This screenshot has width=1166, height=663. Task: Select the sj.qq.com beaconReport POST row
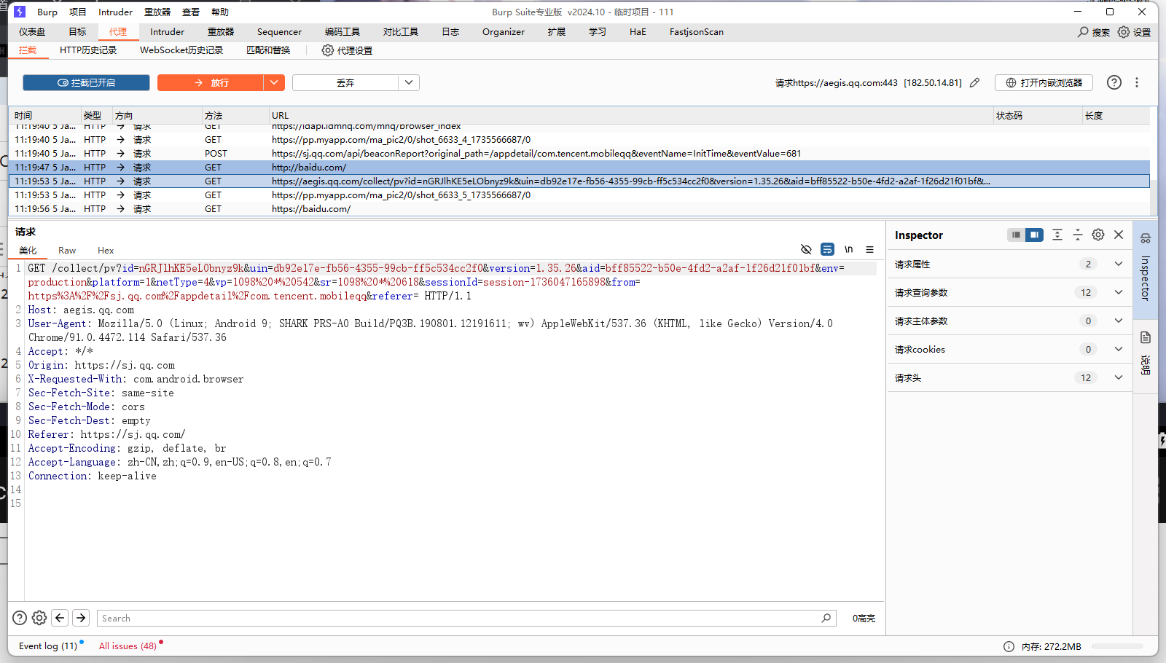579,154
